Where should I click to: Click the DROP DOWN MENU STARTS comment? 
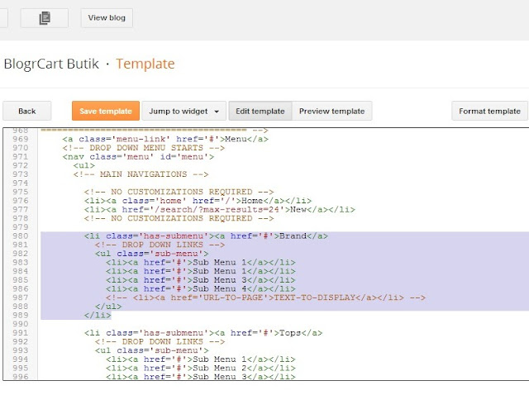point(144,148)
